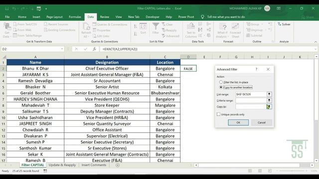Click the Advanced filter command
This screenshot has height=179, width=319.
click(x=170, y=36)
